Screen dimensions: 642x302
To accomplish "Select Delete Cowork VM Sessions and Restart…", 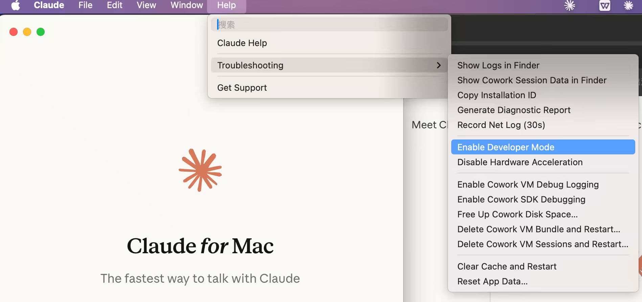I will [543, 244].
